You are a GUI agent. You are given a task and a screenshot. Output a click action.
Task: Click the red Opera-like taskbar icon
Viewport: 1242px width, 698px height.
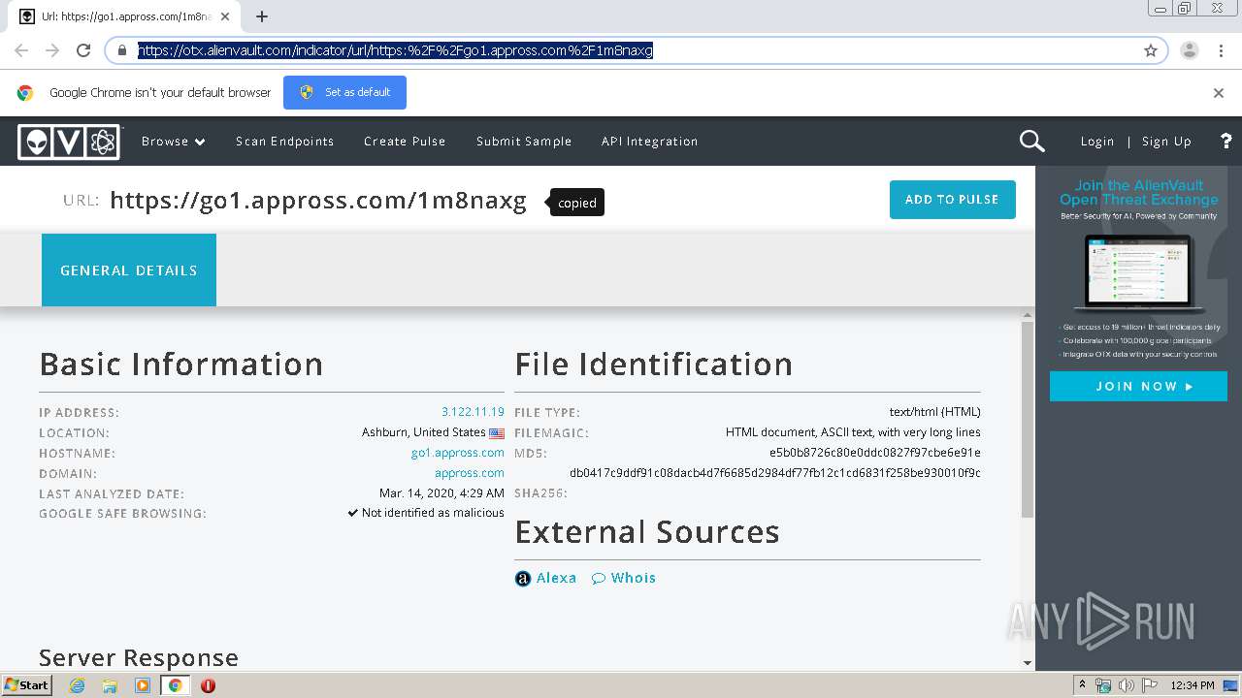pos(208,685)
